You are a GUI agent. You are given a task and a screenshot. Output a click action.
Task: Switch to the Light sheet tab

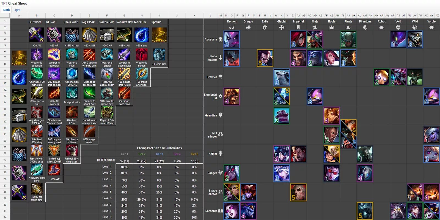pyautogui.click(x=17, y=10)
